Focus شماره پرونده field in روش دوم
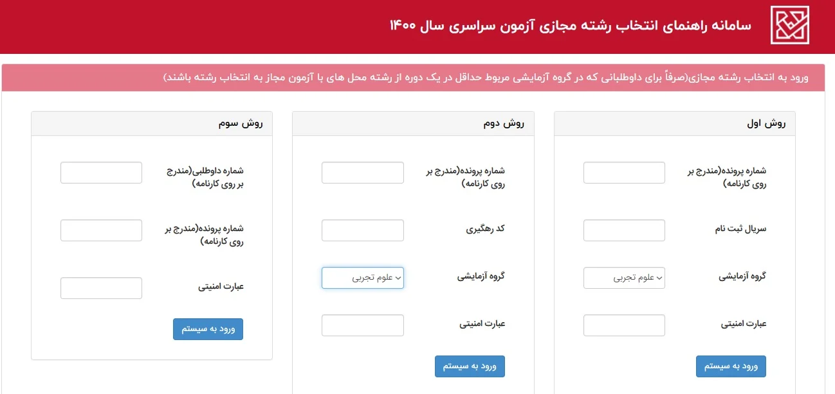The height and width of the screenshot is (394, 835). point(363,173)
